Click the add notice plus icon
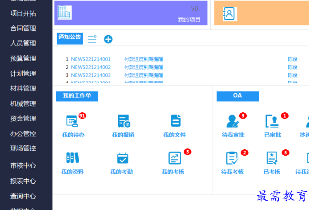The image size is (311, 210). point(108,39)
